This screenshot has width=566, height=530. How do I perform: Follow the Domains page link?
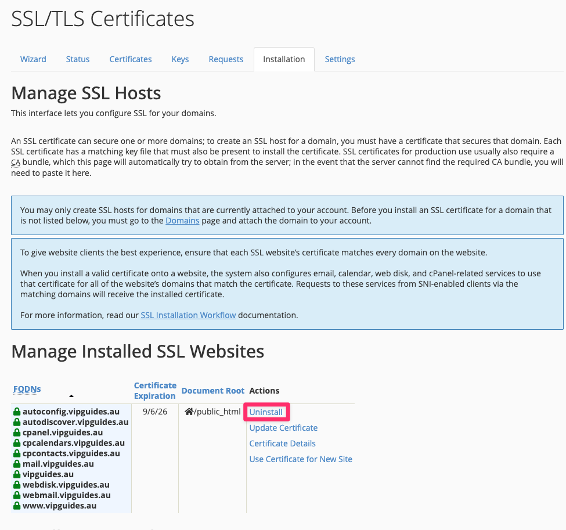(182, 221)
